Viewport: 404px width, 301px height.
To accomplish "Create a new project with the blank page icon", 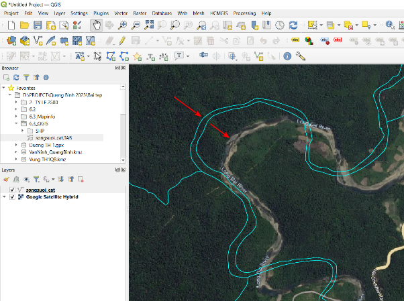I will click(11, 25).
